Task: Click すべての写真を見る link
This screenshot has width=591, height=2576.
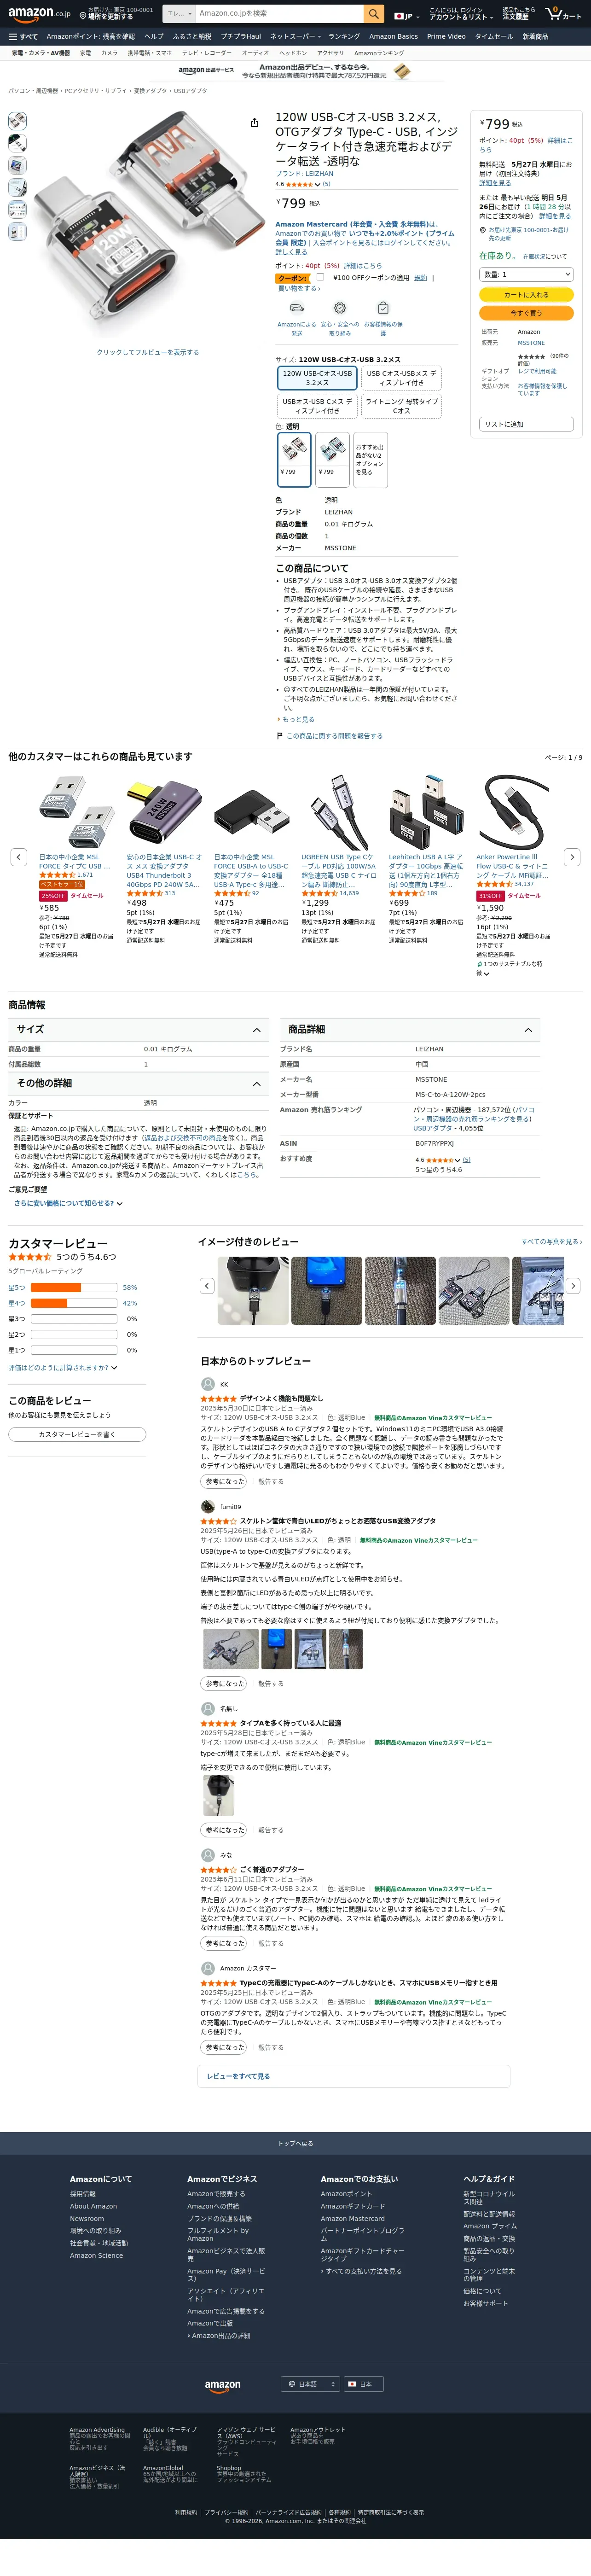Action: [551, 1241]
